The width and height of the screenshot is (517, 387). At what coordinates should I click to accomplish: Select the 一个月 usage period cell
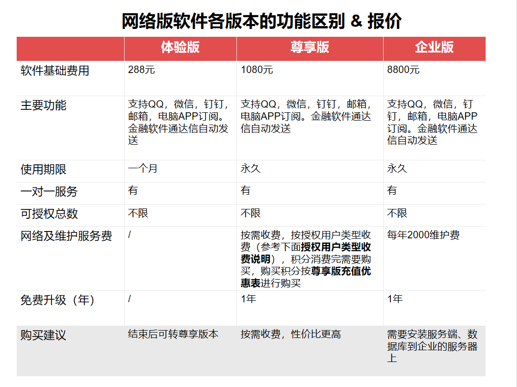click(x=143, y=169)
